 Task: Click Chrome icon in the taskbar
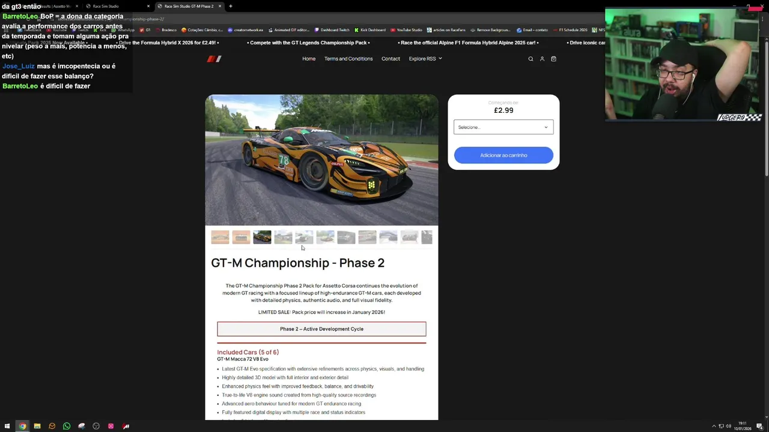click(x=22, y=426)
